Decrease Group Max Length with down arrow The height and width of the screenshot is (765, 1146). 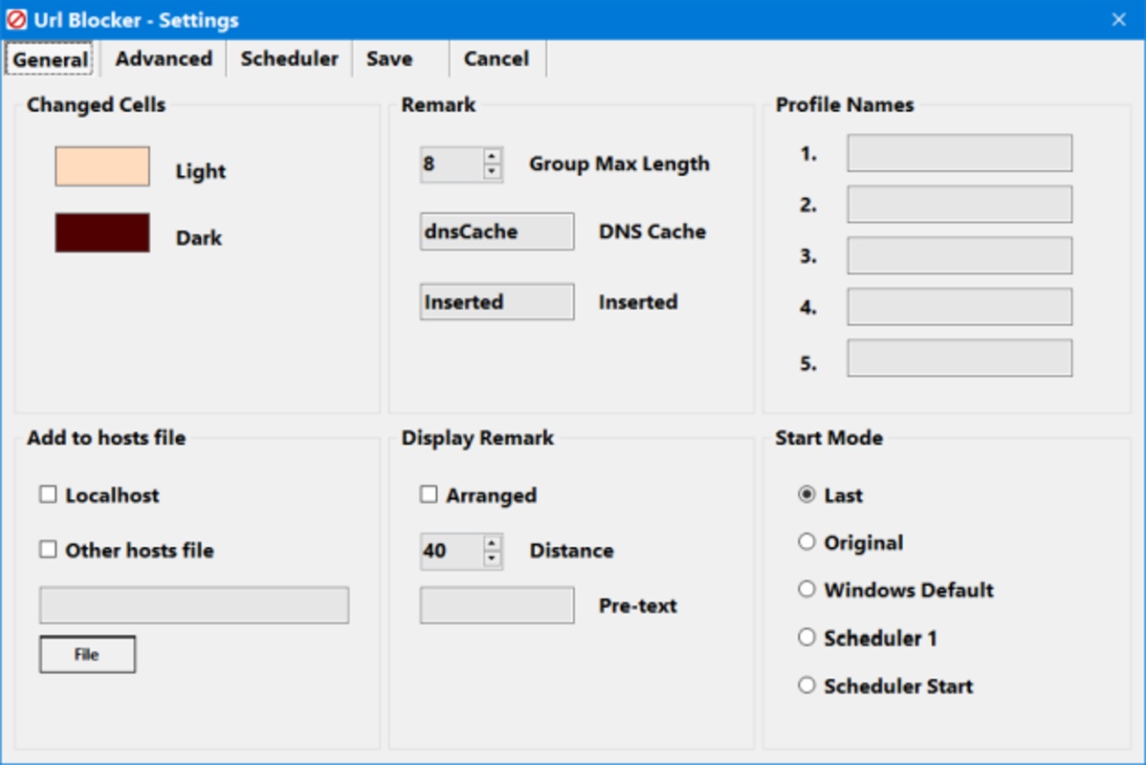492,172
